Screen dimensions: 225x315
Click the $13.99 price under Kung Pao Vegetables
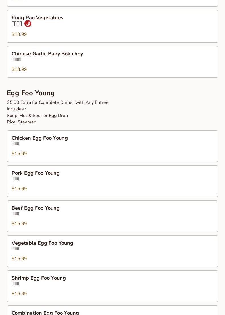19,34
